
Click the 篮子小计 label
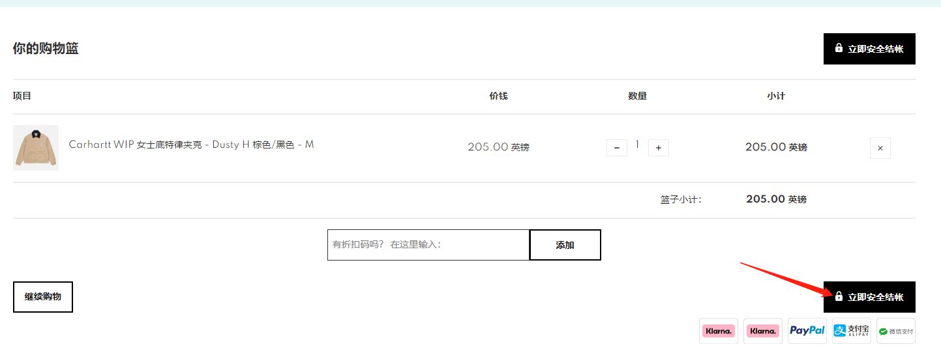(x=681, y=199)
